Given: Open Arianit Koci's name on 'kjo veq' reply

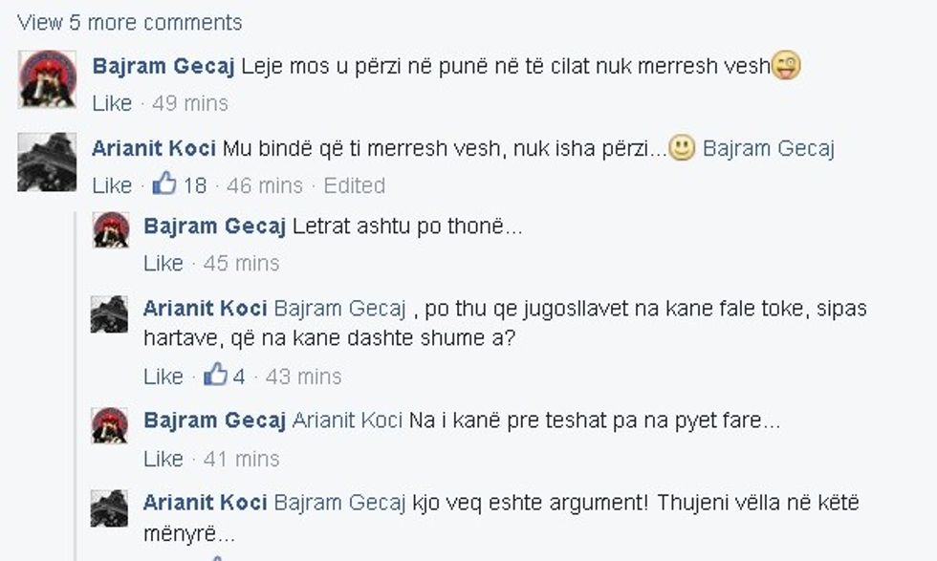Looking at the screenshot, I should click(205, 503).
